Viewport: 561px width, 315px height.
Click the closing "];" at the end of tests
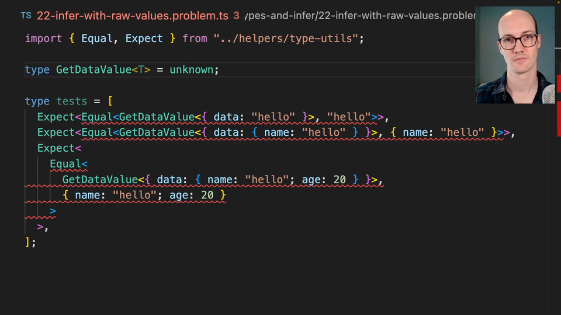click(x=30, y=242)
